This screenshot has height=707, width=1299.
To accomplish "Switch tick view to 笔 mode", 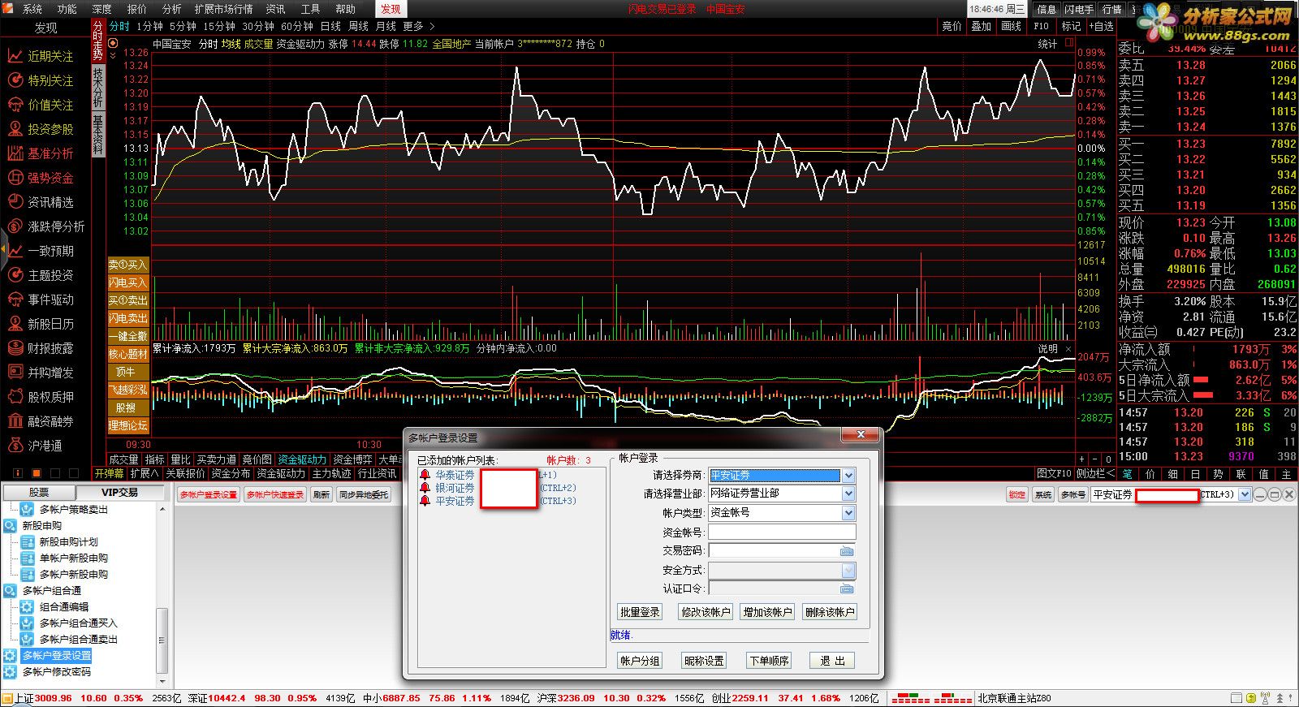I will (x=1127, y=474).
